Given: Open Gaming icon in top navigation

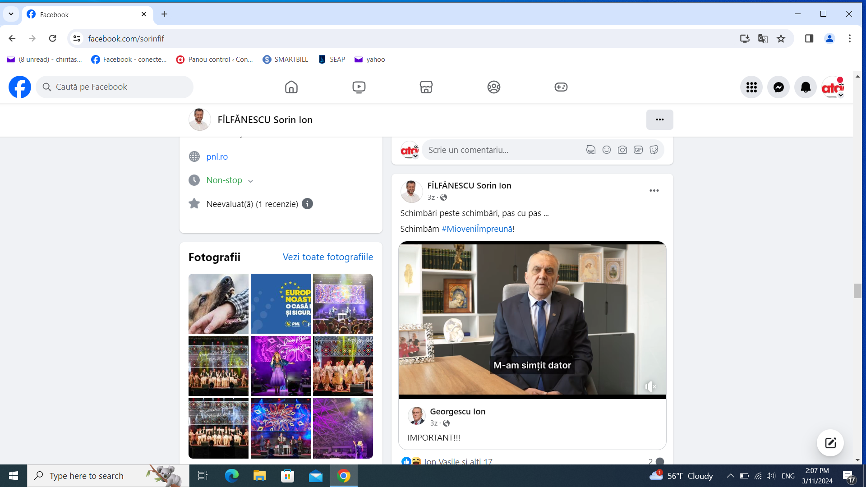Looking at the screenshot, I should click(x=561, y=87).
